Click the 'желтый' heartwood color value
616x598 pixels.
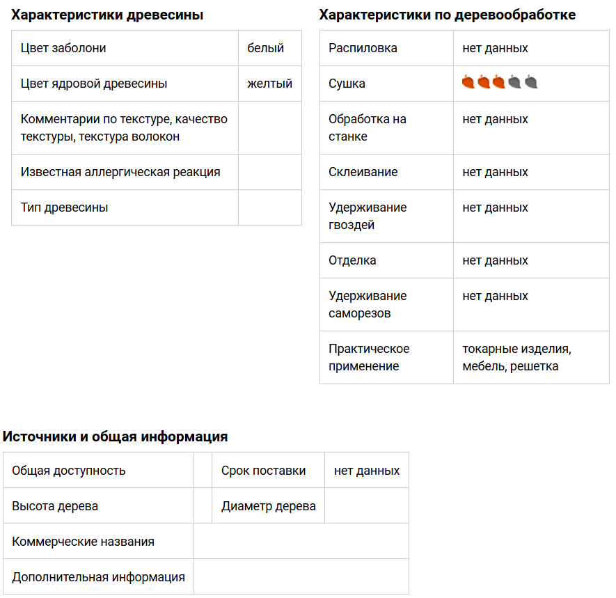pos(269,84)
